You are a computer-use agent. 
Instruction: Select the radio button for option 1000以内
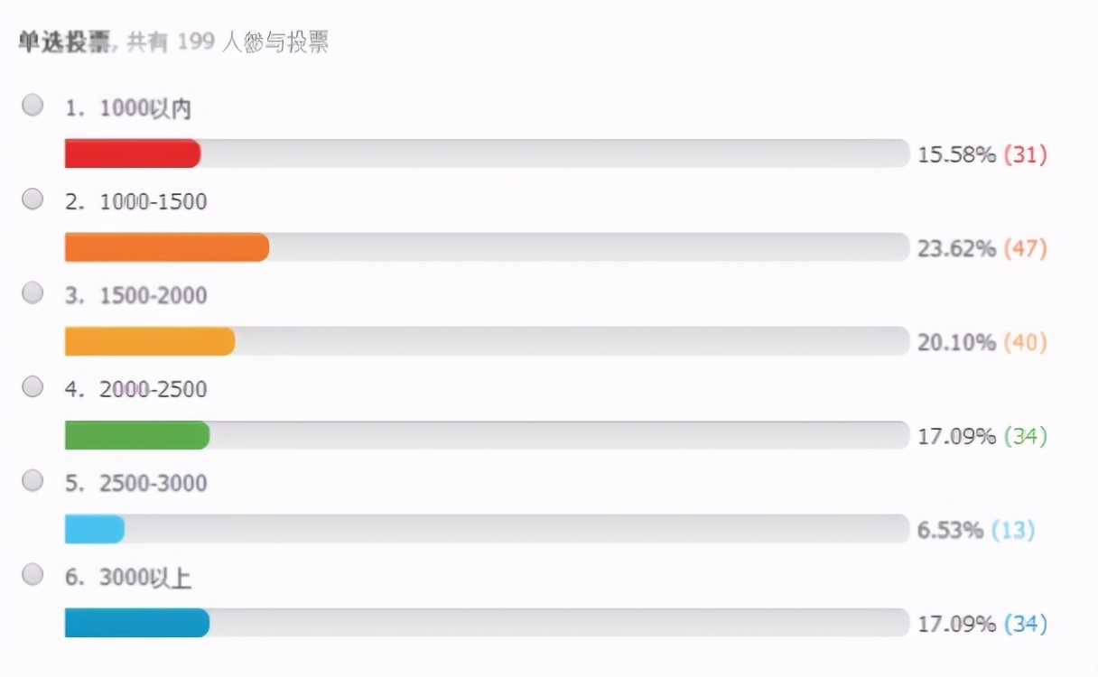click(32, 105)
